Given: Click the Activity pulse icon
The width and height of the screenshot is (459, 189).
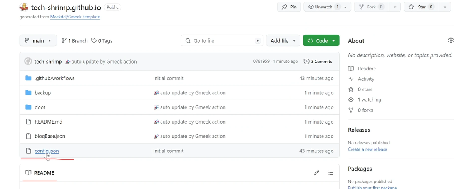Looking at the screenshot, I should pos(351,79).
